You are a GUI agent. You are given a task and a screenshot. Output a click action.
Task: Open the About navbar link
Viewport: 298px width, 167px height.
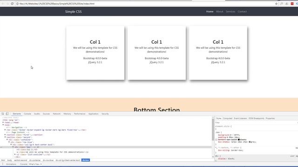coord(219,12)
